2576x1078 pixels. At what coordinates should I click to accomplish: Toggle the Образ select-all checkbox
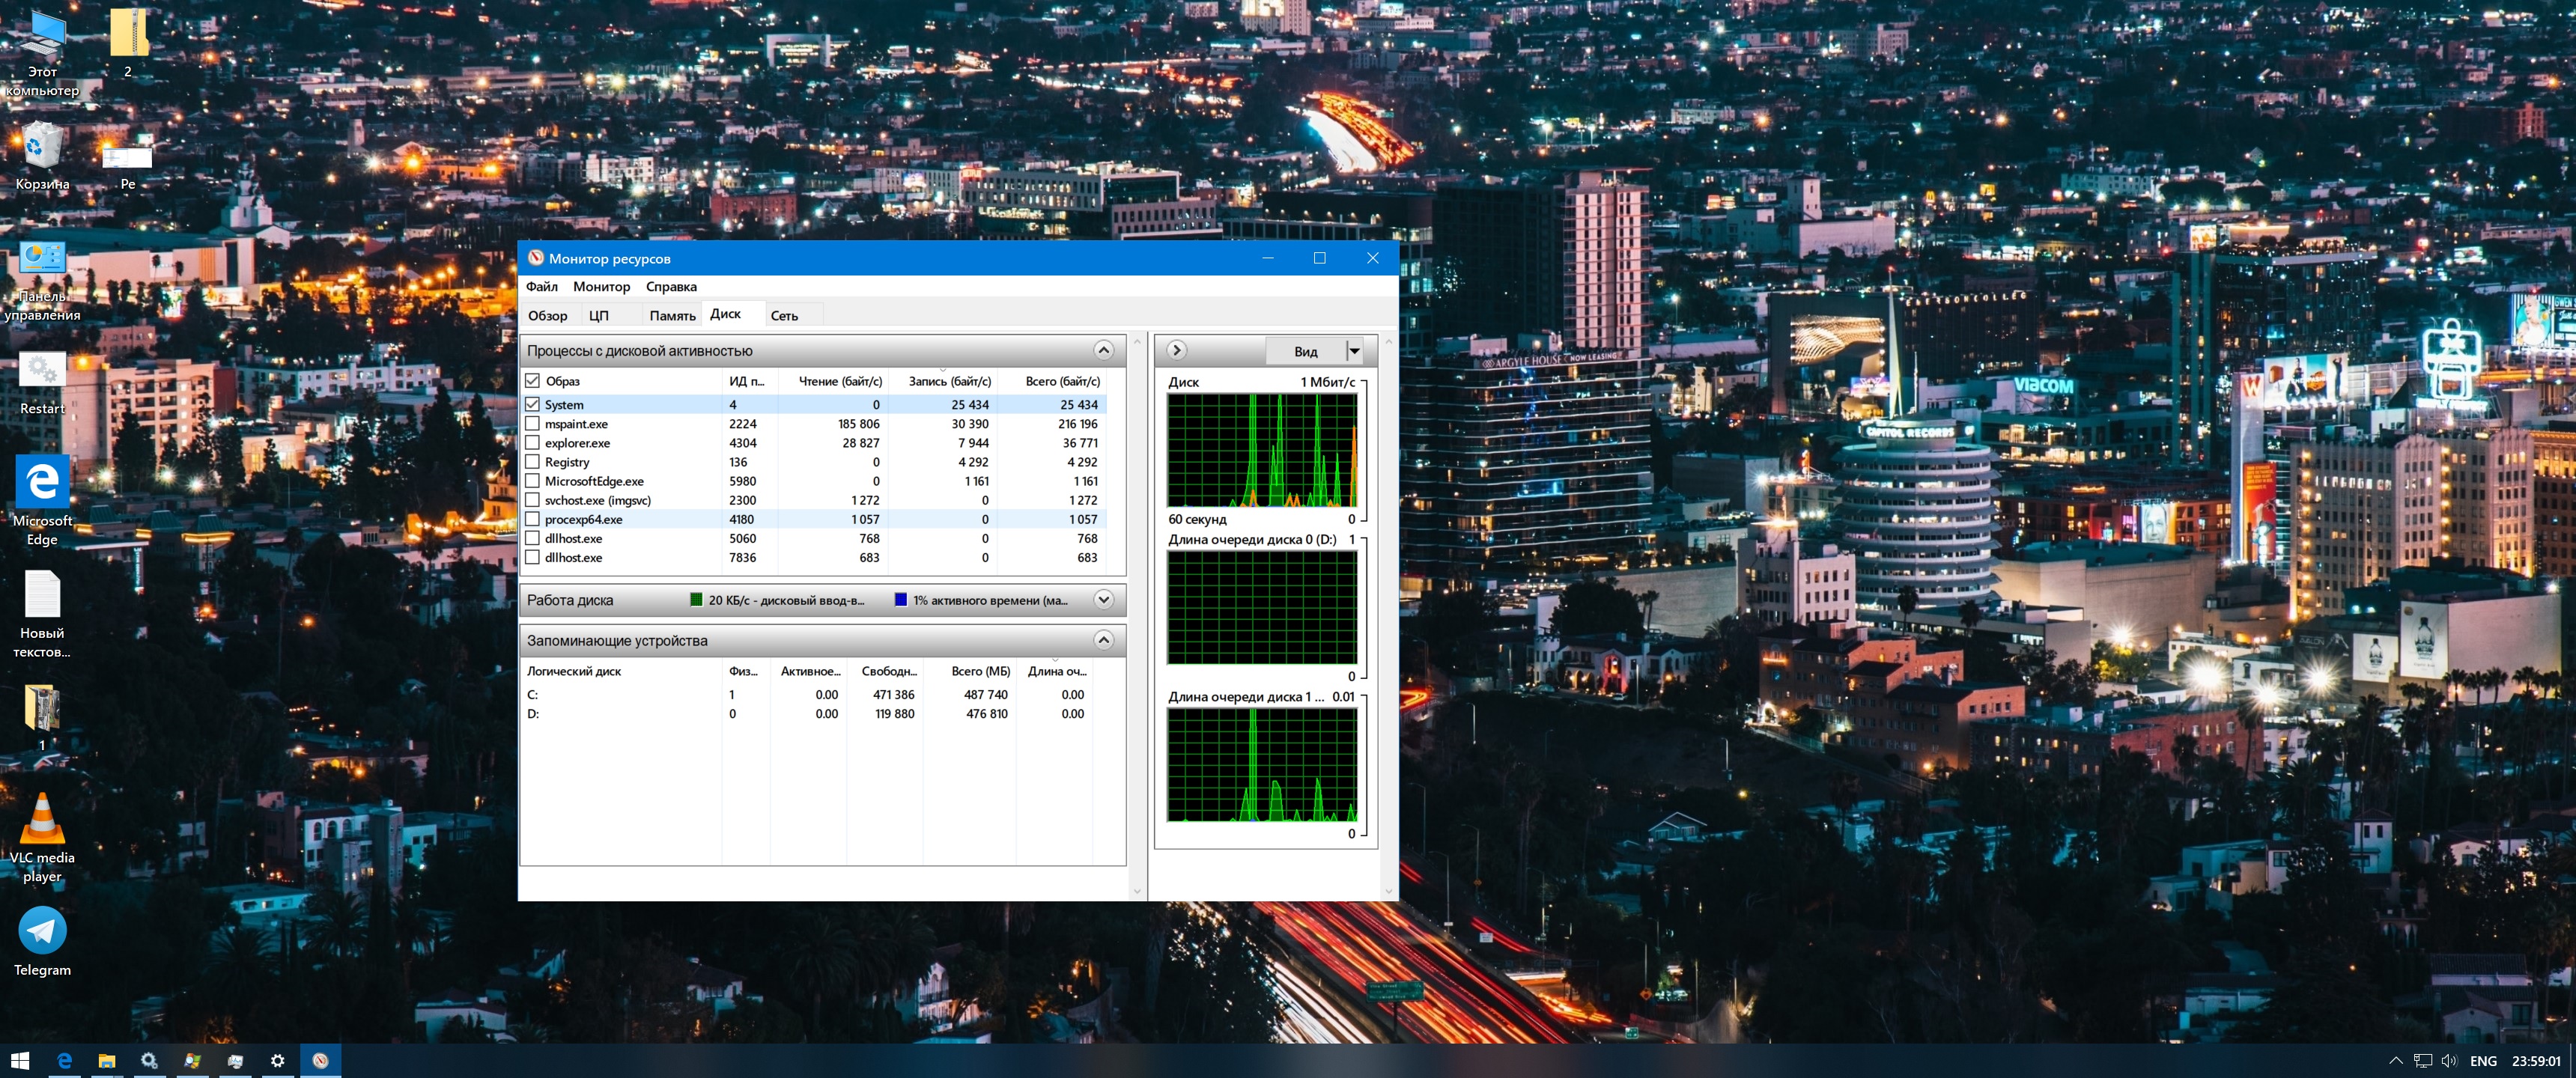click(x=532, y=381)
